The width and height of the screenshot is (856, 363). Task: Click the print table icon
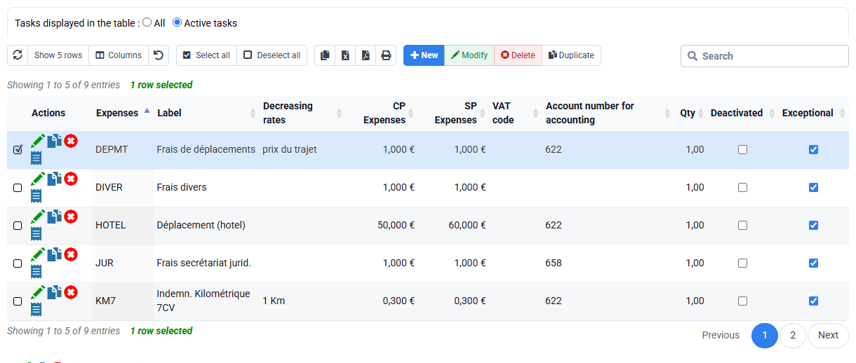(386, 55)
